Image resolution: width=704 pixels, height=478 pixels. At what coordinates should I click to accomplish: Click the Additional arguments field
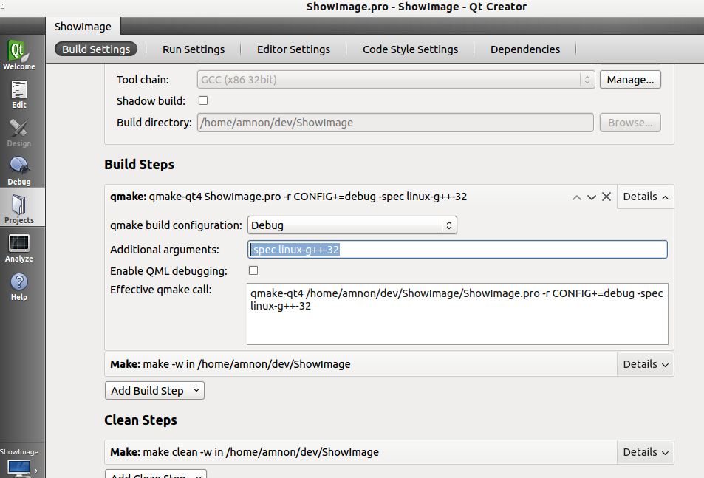457,250
